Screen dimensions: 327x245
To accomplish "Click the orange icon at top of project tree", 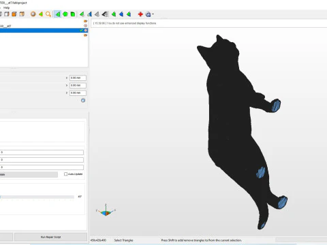I will pyautogui.click(x=85, y=21).
